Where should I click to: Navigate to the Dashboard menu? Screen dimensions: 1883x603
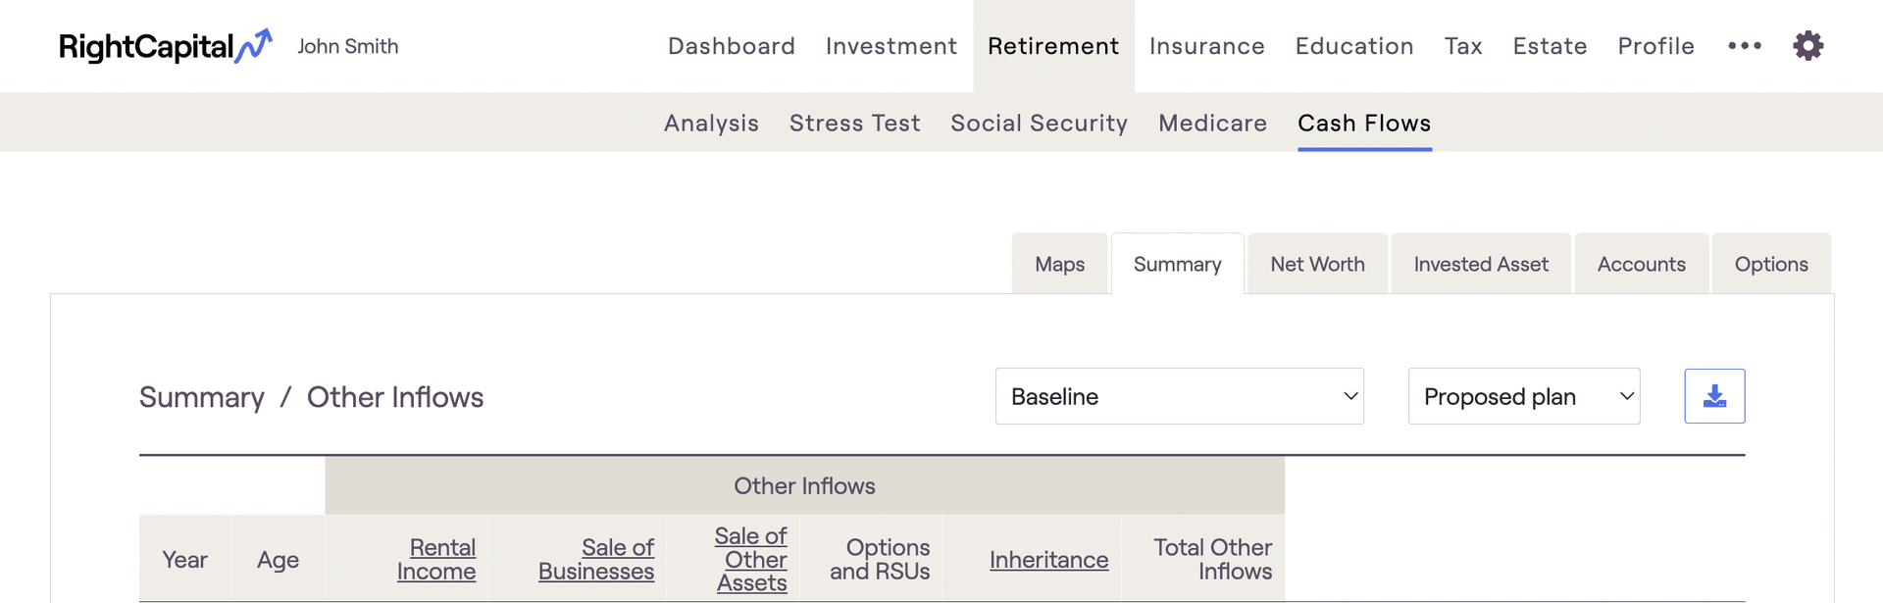(732, 46)
